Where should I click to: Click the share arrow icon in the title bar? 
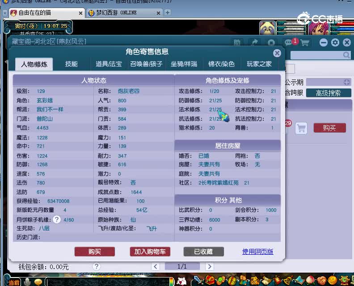(x=254, y=42)
